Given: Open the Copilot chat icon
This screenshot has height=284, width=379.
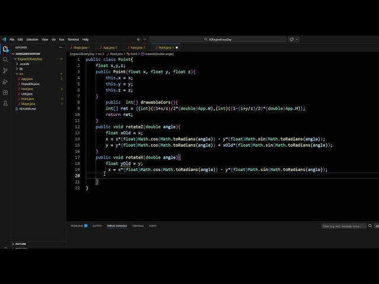Looking at the screenshot, I should point(291,40).
